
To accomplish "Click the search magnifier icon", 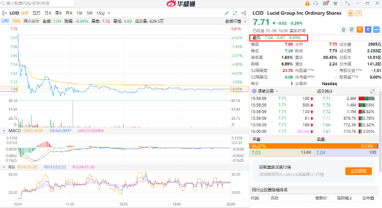I will (x=3, y=4).
